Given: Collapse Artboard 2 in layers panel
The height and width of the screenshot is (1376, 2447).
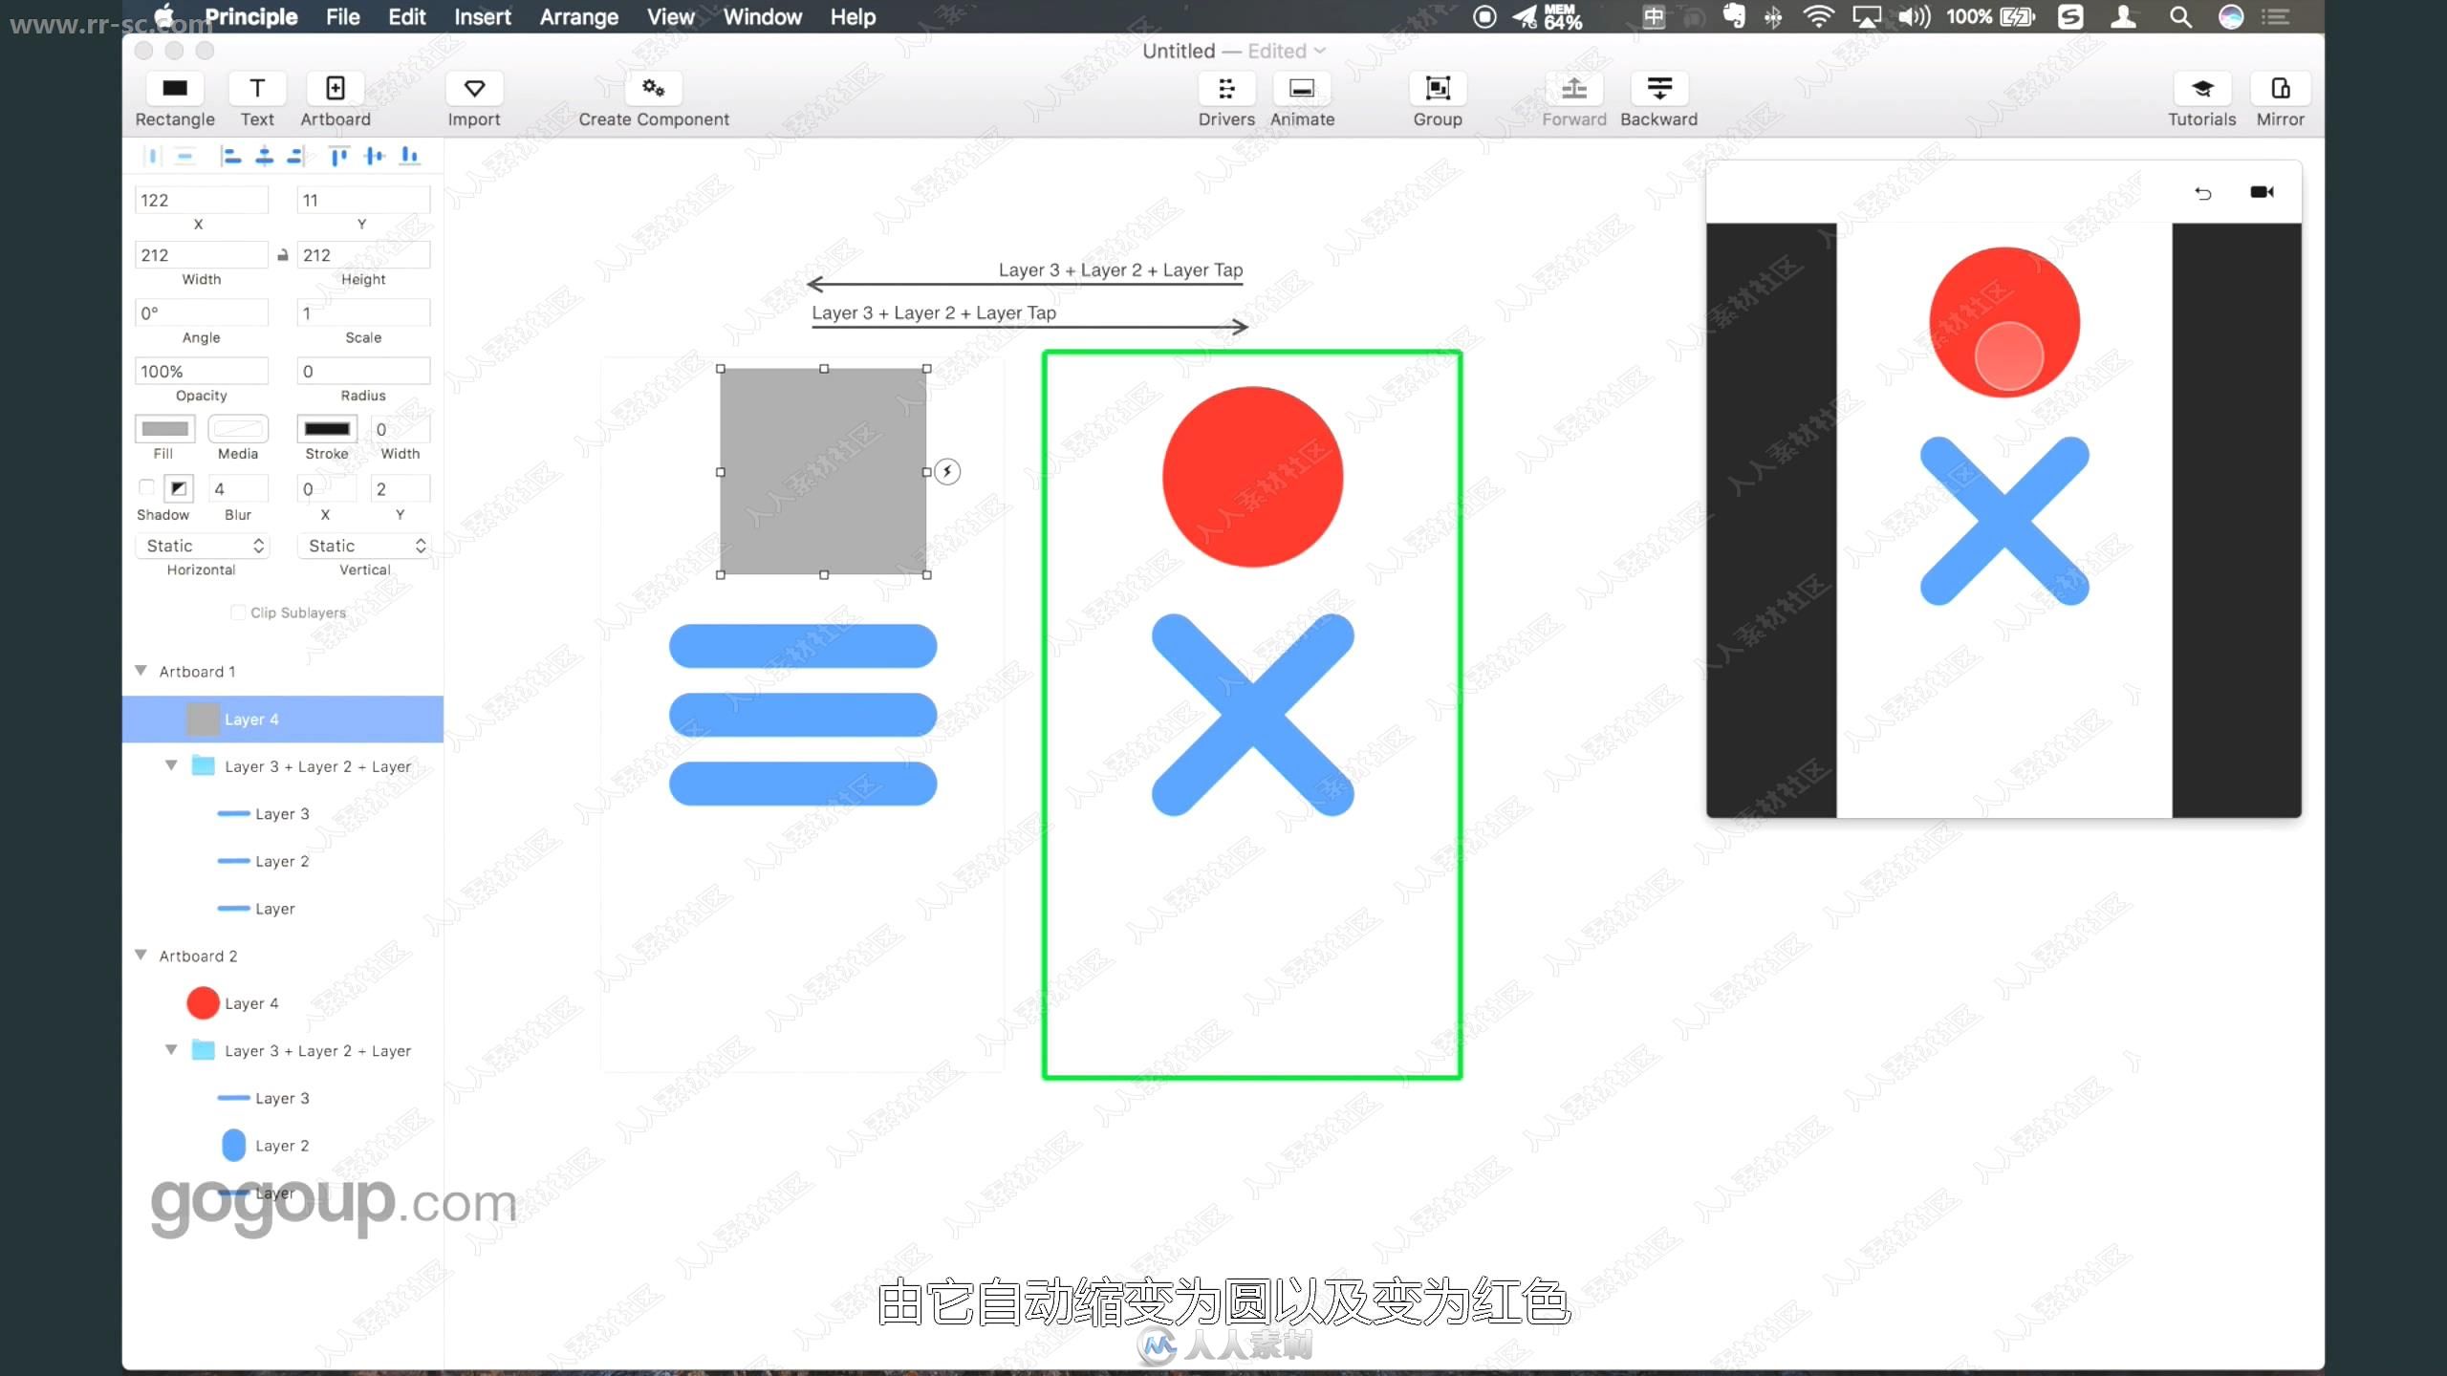Looking at the screenshot, I should click(141, 955).
